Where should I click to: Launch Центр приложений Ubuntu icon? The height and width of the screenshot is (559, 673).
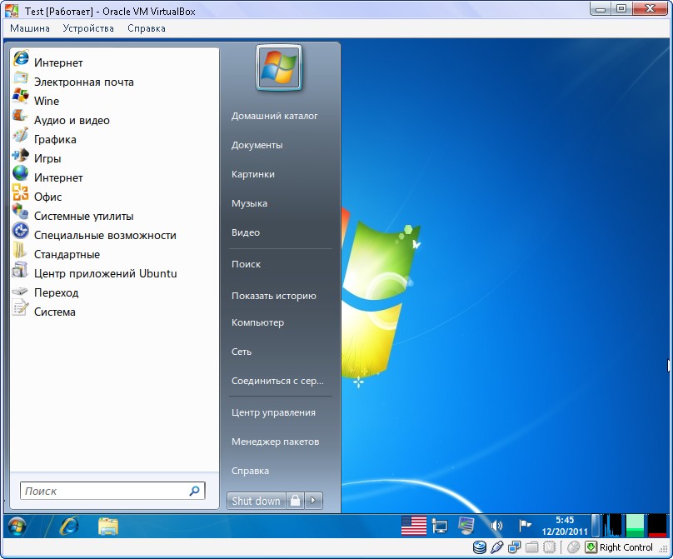(x=21, y=269)
